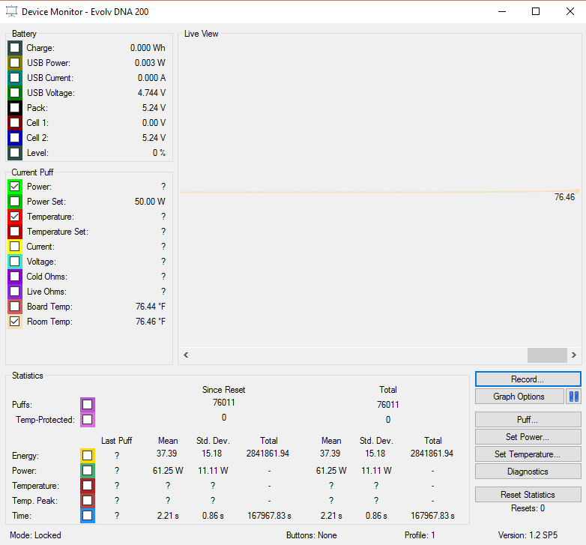586x545 pixels.
Task: Open the Graph Options menu
Action: click(519, 397)
